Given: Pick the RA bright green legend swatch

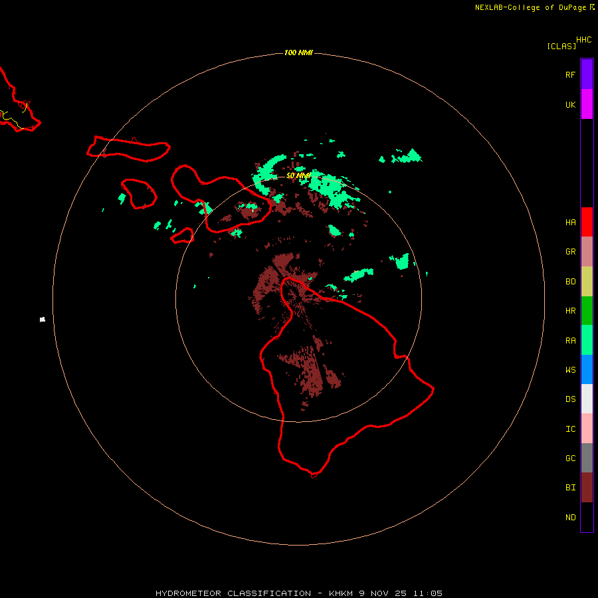Looking at the screenshot, I should [587, 340].
